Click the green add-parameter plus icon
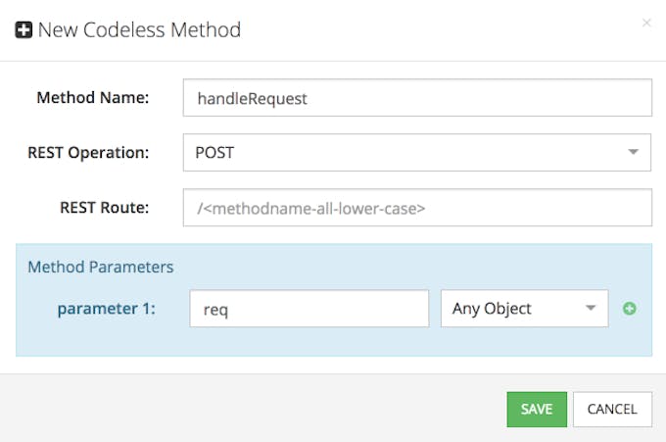This screenshot has width=666, height=442. coord(630,309)
